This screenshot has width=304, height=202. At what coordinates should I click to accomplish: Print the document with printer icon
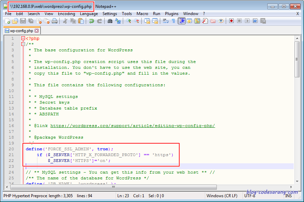pyautogui.click(x=55, y=21)
